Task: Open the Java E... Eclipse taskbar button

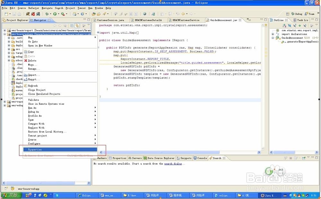Action: 269,195
